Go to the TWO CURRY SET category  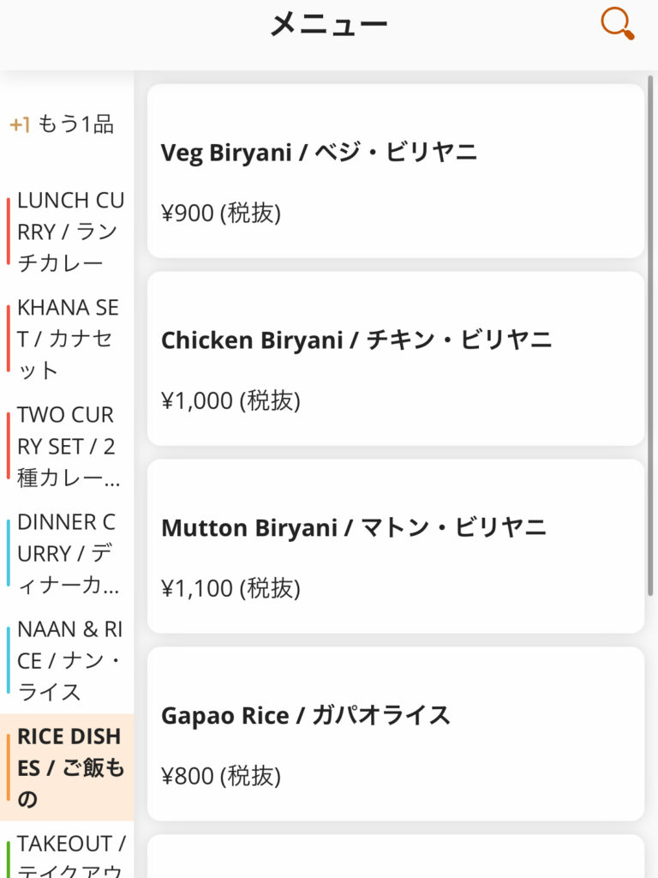(68, 447)
